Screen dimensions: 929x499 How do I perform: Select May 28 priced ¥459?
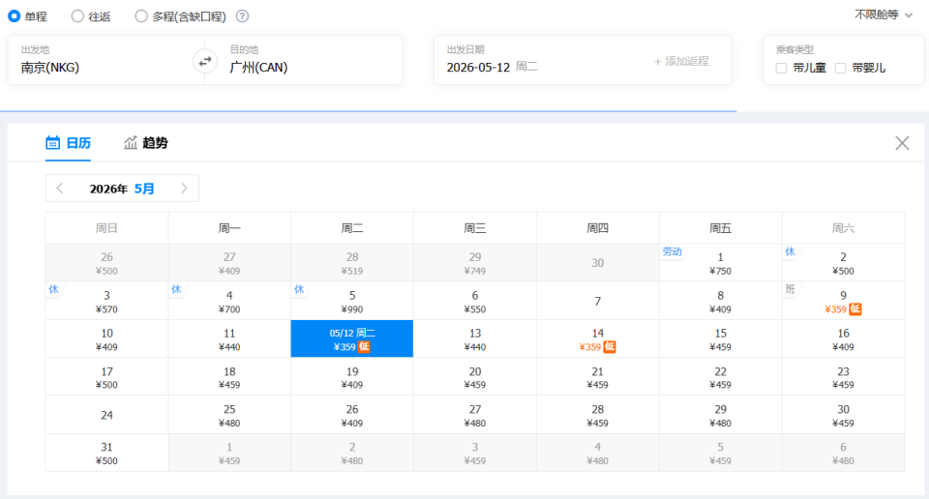[x=598, y=414]
